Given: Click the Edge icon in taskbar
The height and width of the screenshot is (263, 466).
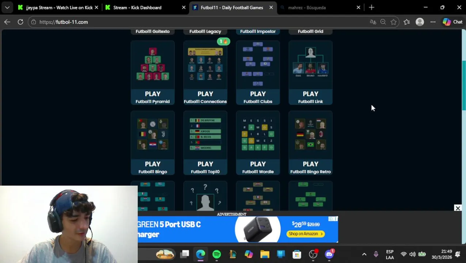Looking at the screenshot, I should [201, 254].
